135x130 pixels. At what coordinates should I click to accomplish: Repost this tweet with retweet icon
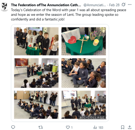pos(40,127)
